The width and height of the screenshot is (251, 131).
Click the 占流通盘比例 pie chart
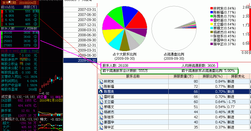pos(174,28)
